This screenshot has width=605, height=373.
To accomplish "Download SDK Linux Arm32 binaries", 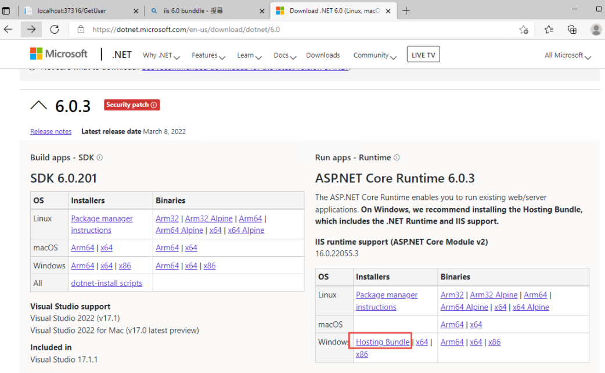I will [x=167, y=218].
